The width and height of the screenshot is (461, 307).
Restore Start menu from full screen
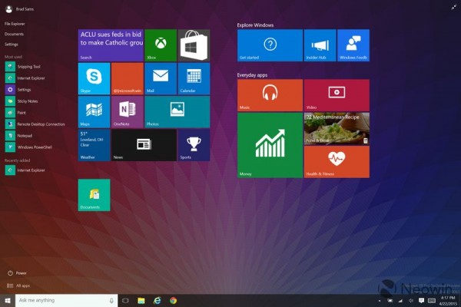coord(454,7)
